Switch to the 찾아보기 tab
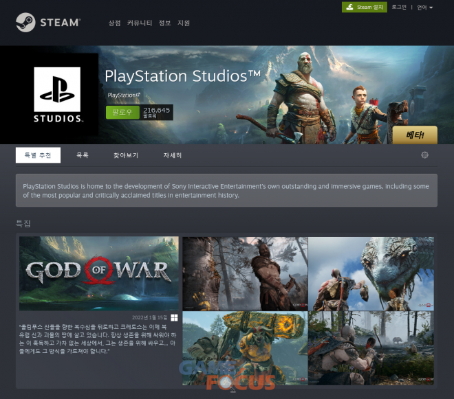 (126, 155)
